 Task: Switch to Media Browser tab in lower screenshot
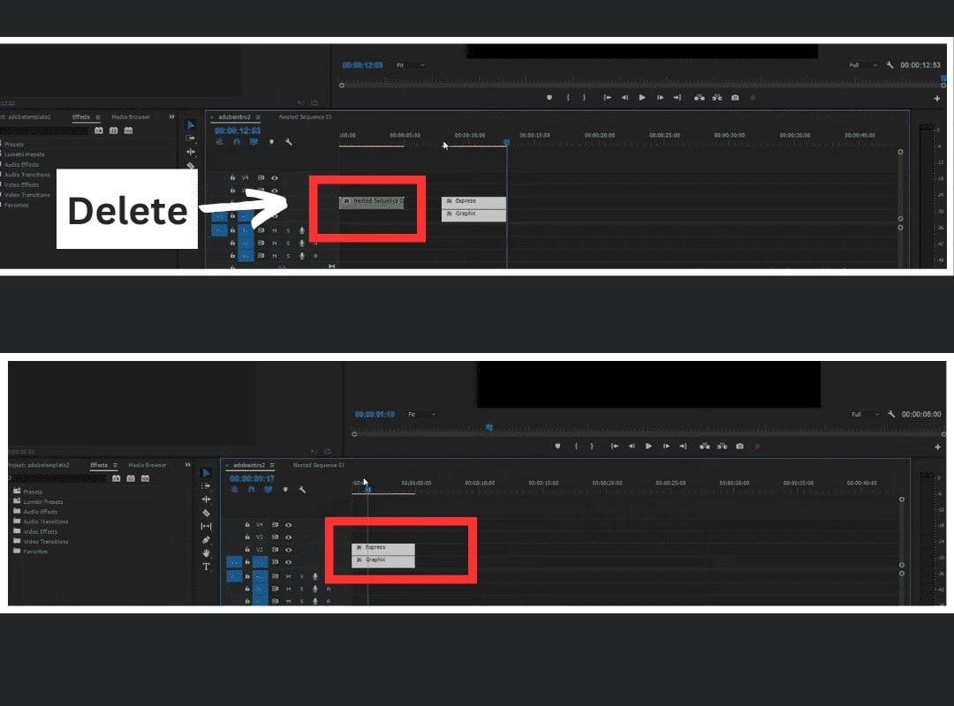pos(147,465)
